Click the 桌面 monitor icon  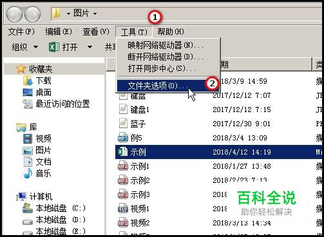tap(28, 93)
